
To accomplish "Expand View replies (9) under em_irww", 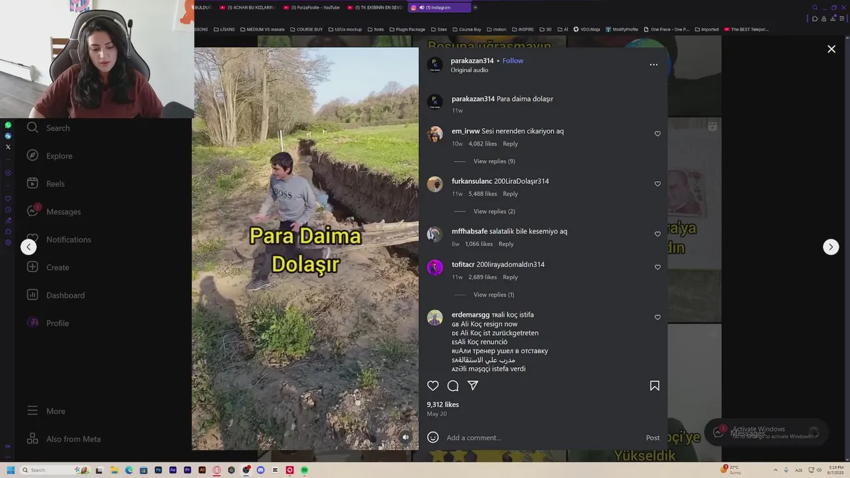I will pos(494,161).
